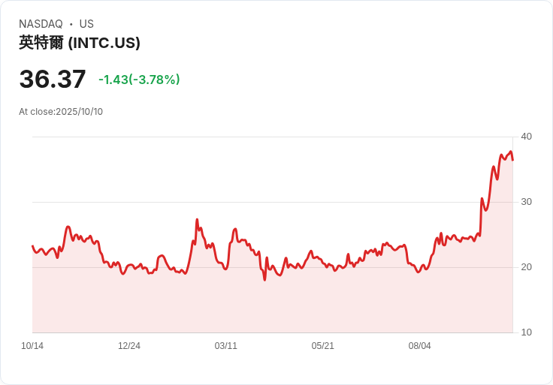Select the green -1.43(-3.78%) price change
Image resolution: width=553 pixels, height=385 pixels.
coord(139,80)
